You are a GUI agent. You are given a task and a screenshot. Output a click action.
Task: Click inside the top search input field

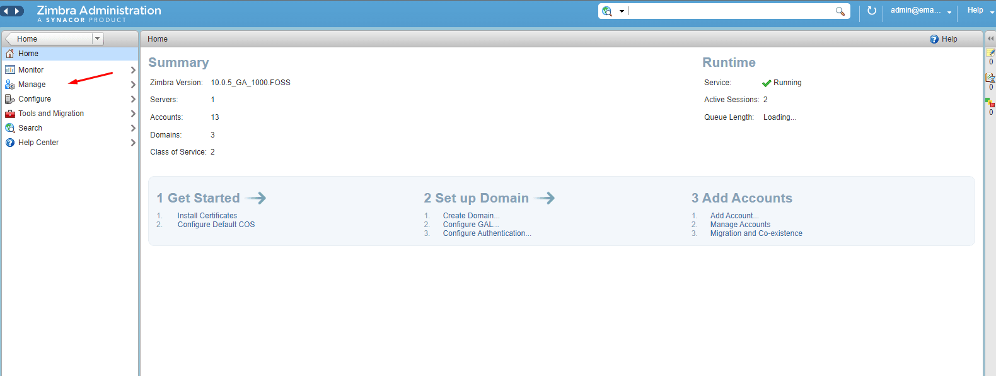pyautogui.click(x=730, y=11)
